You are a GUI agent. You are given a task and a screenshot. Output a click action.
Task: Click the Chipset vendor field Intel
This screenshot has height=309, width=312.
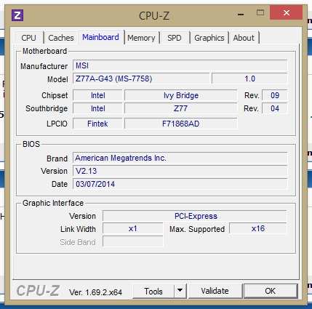click(x=97, y=95)
